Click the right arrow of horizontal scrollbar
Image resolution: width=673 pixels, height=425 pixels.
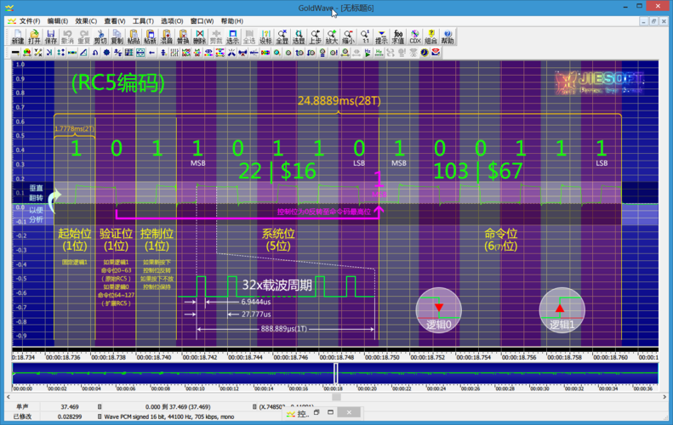coord(664,397)
